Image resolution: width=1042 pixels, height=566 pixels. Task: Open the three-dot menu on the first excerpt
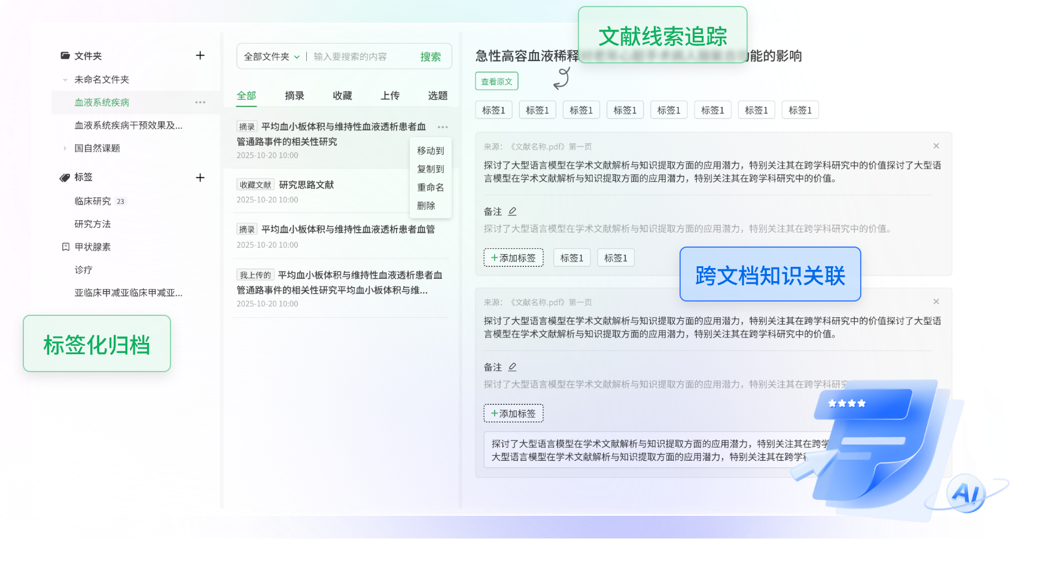(x=443, y=127)
